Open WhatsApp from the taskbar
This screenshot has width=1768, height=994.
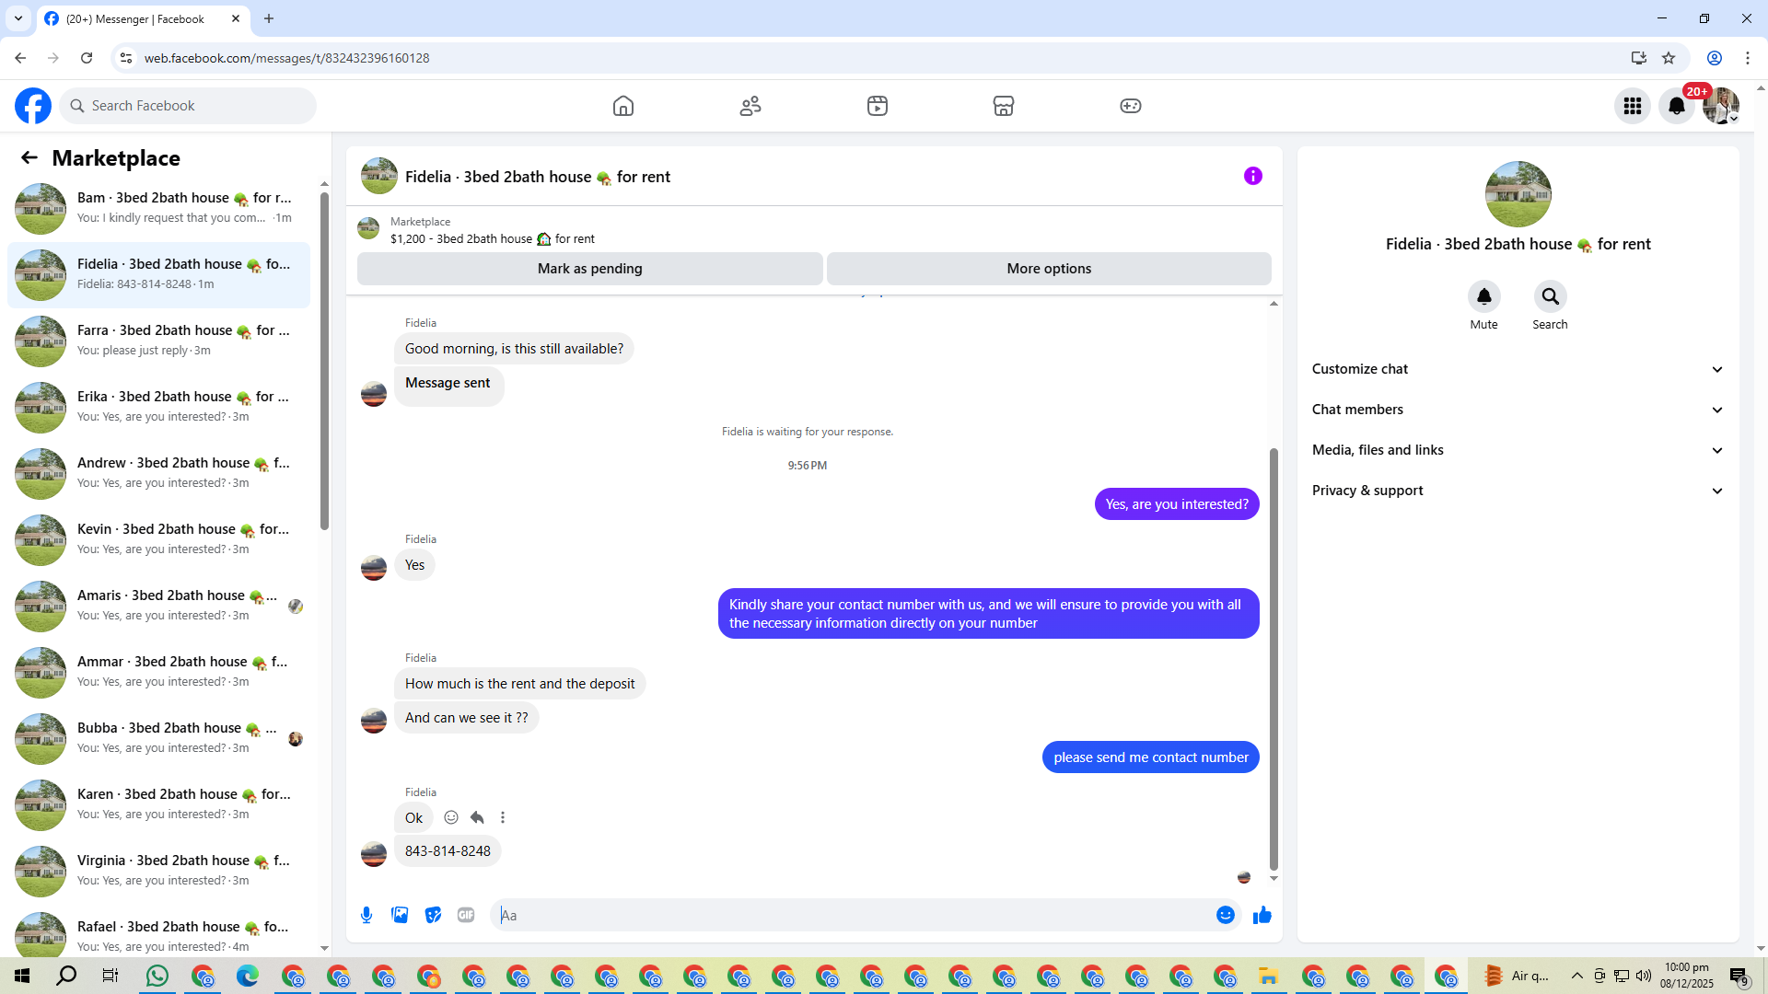(157, 976)
